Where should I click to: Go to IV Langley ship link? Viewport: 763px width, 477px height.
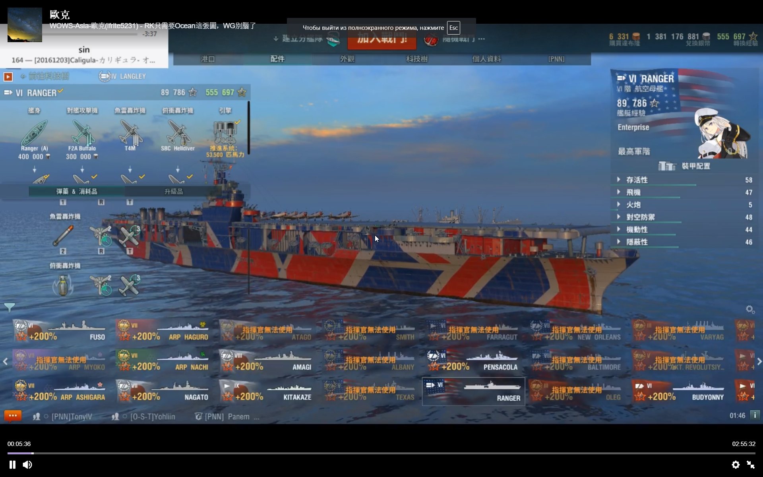coord(122,76)
